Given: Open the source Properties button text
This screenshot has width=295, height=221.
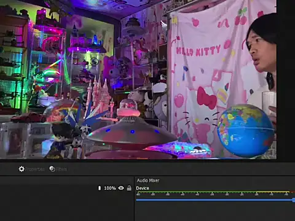Looking at the screenshot, I should coord(34,169).
